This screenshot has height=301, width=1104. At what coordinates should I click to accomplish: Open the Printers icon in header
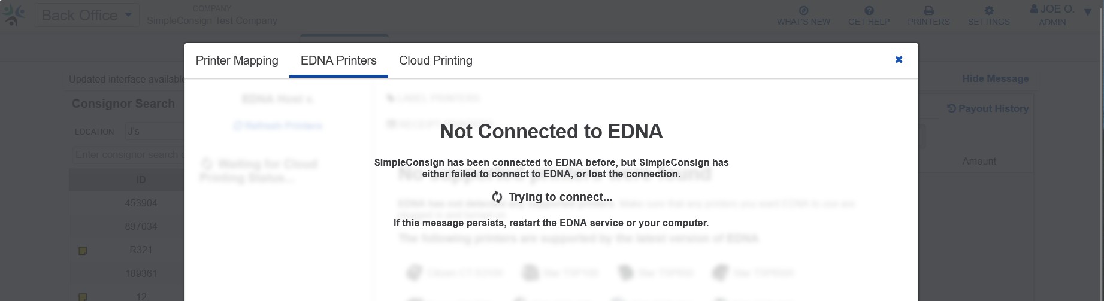click(928, 10)
